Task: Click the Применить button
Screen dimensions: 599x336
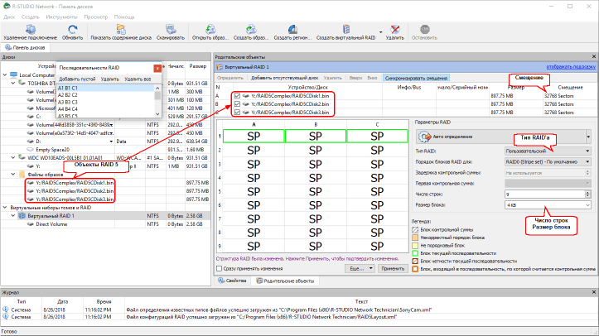Action: [393, 268]
